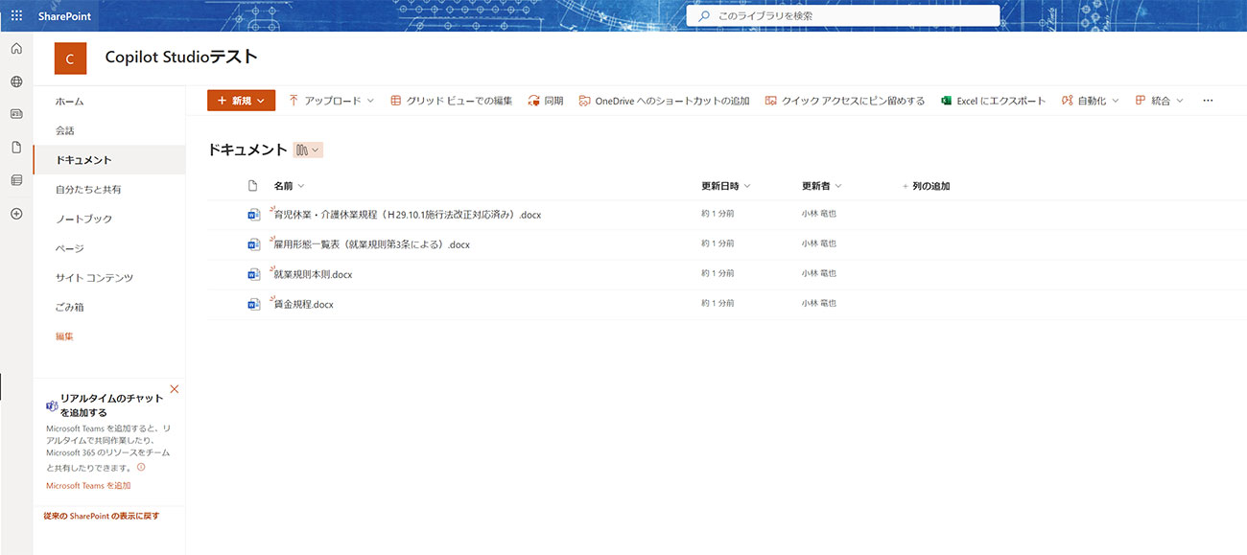The width and height of the screenshot is (1247, 555).
Task: Click the Word icon for 就業規則本則.docx
Action: (x=254, y=274)
